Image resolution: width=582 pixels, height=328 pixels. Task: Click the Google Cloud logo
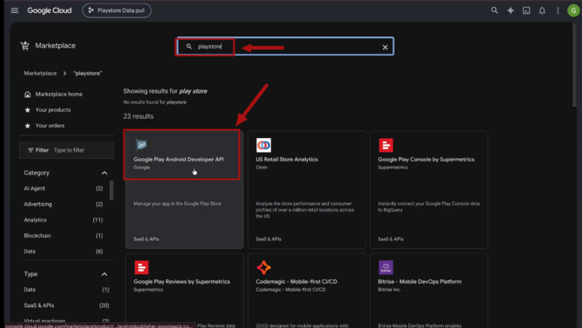pyautogui.click(x=50, y=10)
